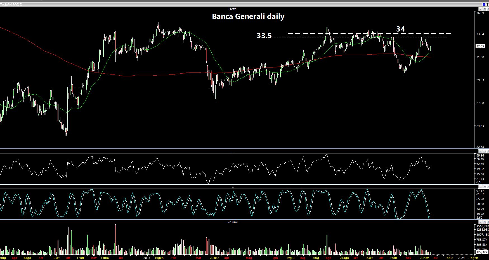Click the 2023 label on date axis

coord(147,258)
